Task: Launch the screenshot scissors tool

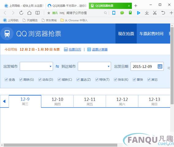Action: point(155,13)
